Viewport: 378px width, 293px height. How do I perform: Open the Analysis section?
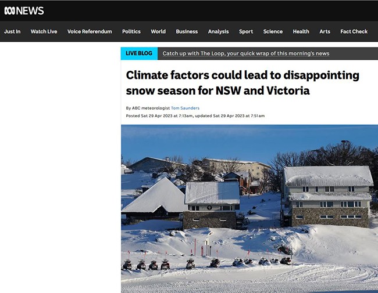click(218, 31)
